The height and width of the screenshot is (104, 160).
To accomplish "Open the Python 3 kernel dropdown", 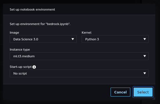I will click(115, 39).
